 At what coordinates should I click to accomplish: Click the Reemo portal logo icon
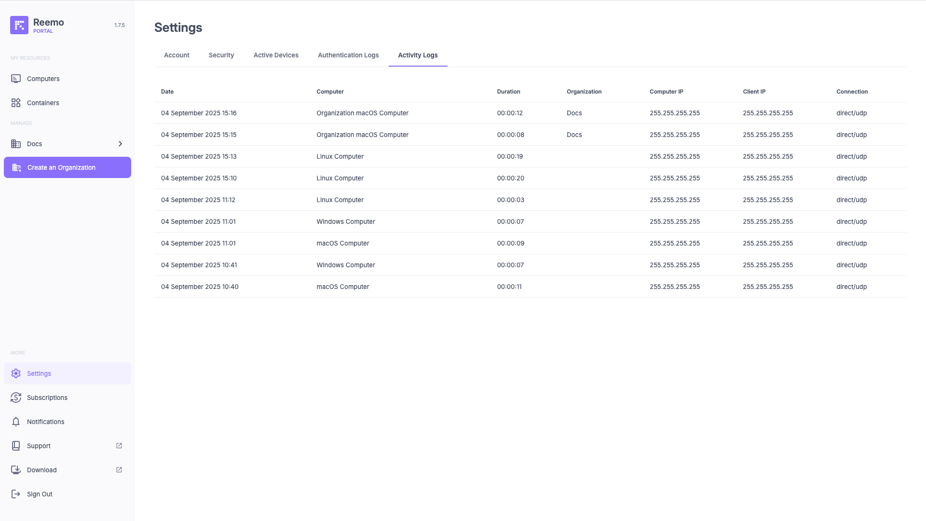19,25
